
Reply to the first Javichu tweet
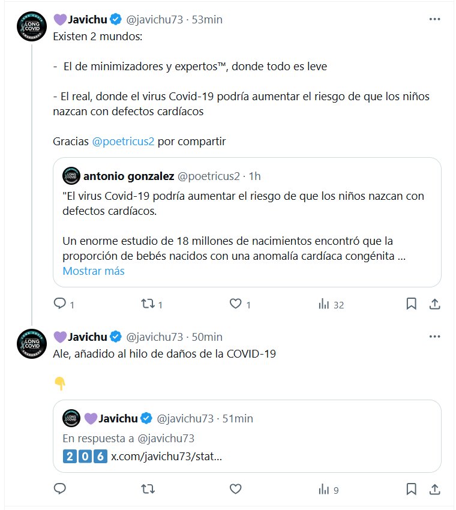pos(59,304)
